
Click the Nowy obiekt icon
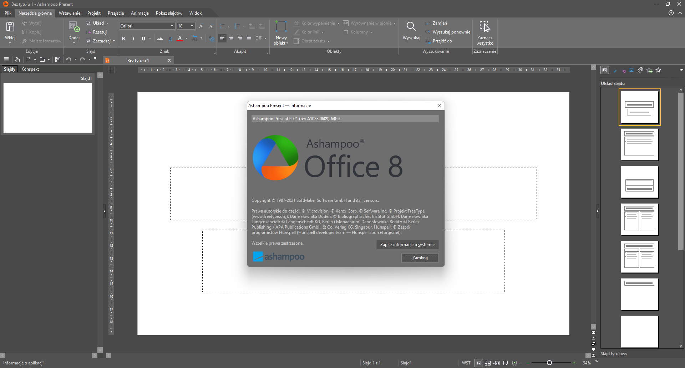[x=281, y=27]
